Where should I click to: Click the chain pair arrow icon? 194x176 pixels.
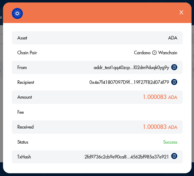pos(154,53)
